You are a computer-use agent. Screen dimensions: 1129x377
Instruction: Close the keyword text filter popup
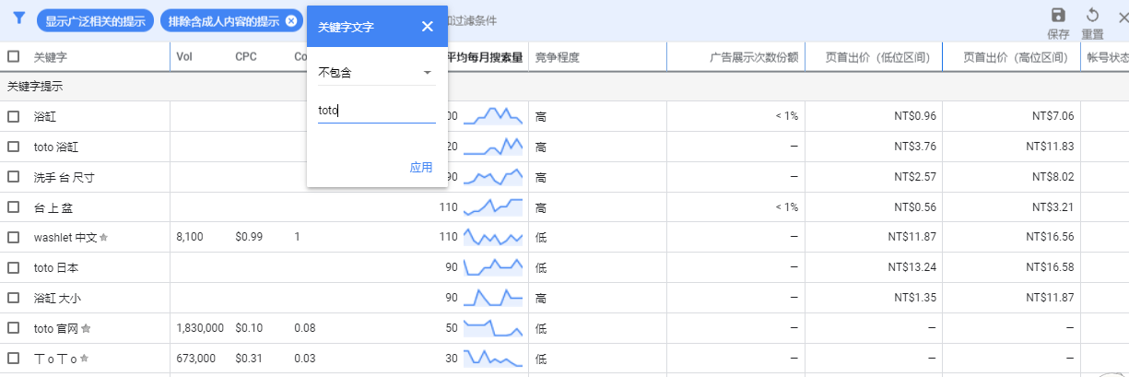click(x=428, y=26)
